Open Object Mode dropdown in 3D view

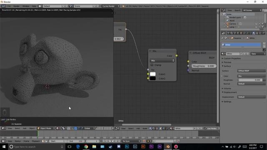click(46, 128)
